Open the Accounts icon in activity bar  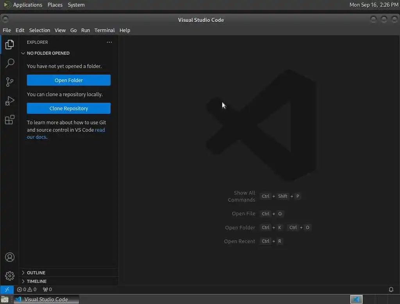tap(10, 257)
